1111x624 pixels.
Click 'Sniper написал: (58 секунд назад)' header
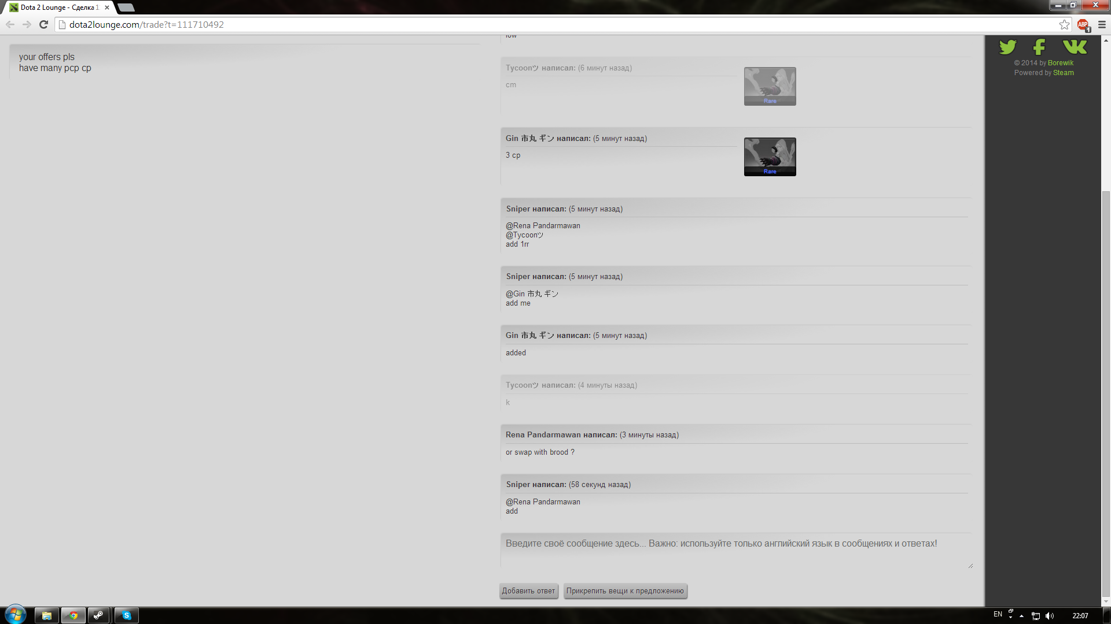click(x=568, y=484)
